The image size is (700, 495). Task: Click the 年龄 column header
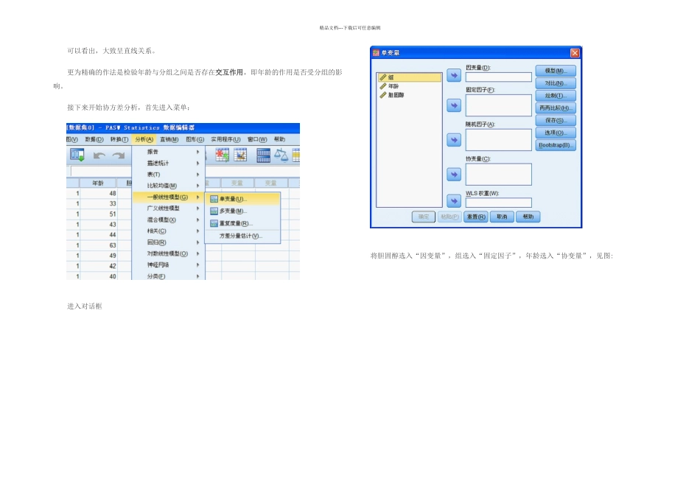coord(98,183)
